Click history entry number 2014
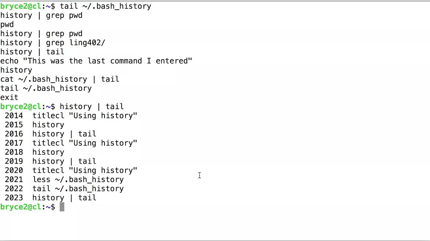 tap(71, 116)
